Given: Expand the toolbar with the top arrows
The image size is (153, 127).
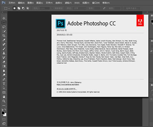Looking at the screenshot, I should tap(2, 12).
